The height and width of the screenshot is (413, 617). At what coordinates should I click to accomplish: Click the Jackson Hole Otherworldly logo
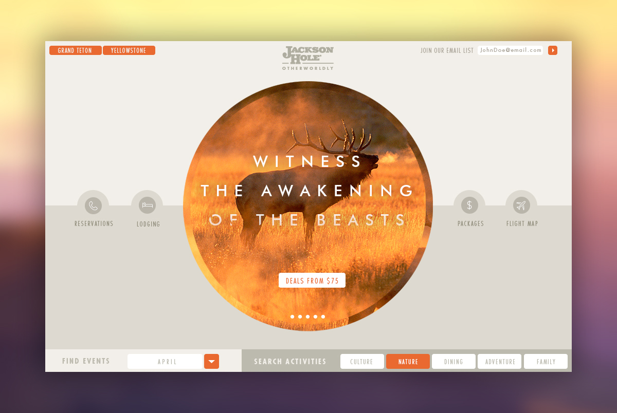click(308, 58)
